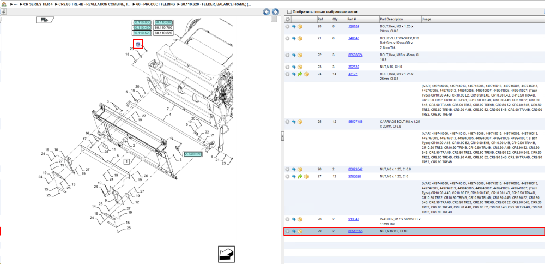This screenshot has width=545, height=264.
Task: Click the circle icon in Ref 27 row
Action: tap(287, 177)
